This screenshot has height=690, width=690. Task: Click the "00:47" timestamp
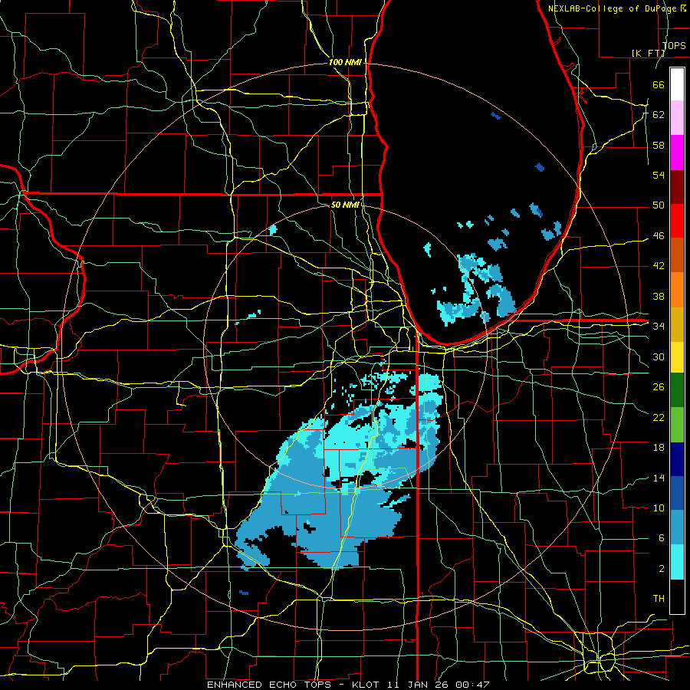pos(473,685)
